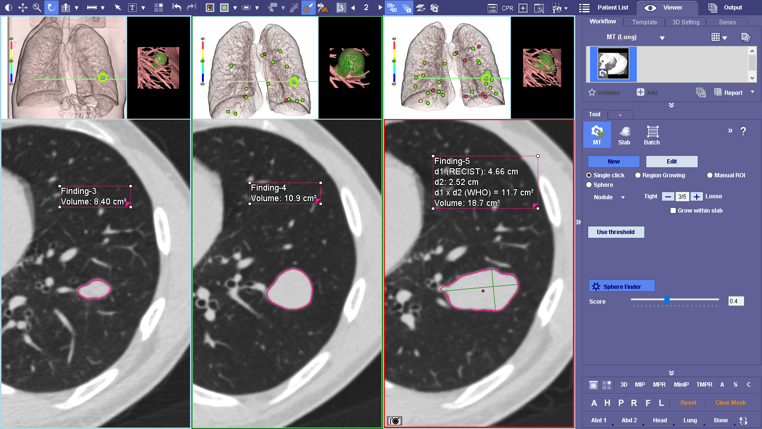Select the text annotation tool

(132, 8)
